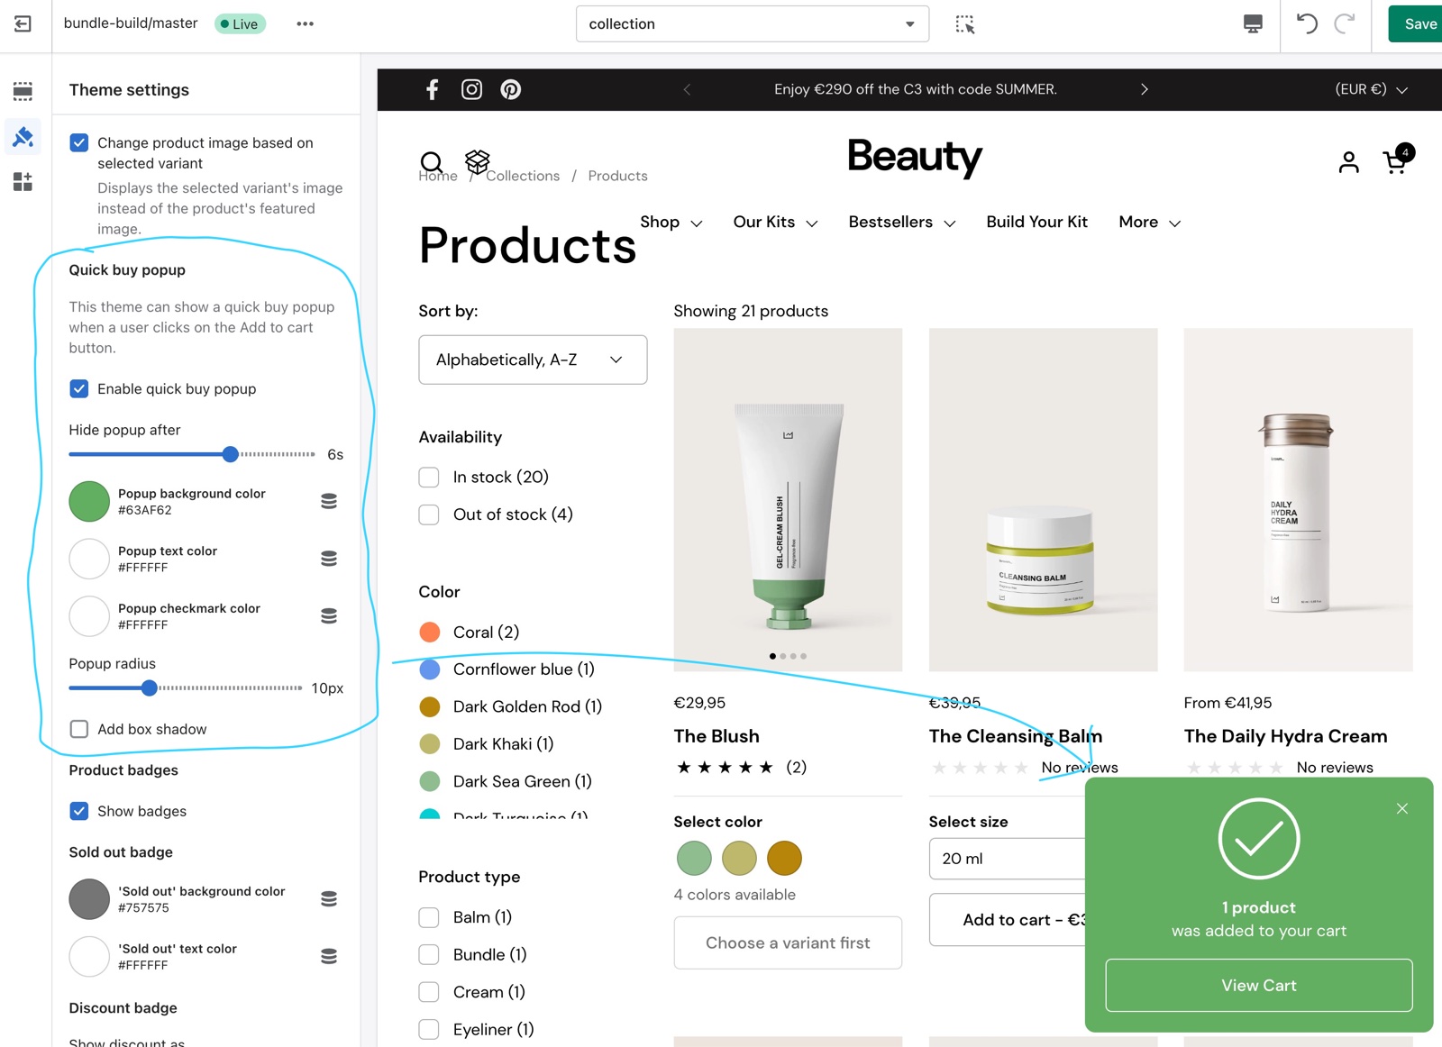Click the Popup background color green swatch

click(x=89, y=501)
